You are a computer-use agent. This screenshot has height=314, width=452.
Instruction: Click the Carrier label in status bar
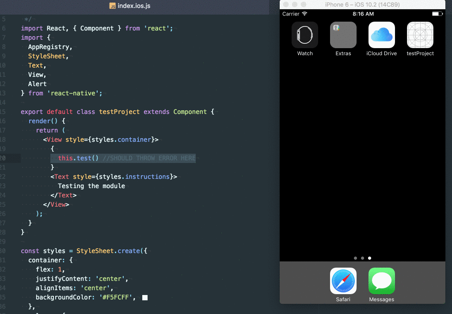291,14
